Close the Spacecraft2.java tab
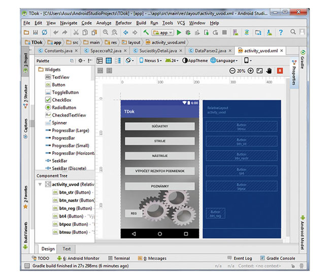Image resolution: width=330 pixels, height=279 pixels. click(125, 51)
